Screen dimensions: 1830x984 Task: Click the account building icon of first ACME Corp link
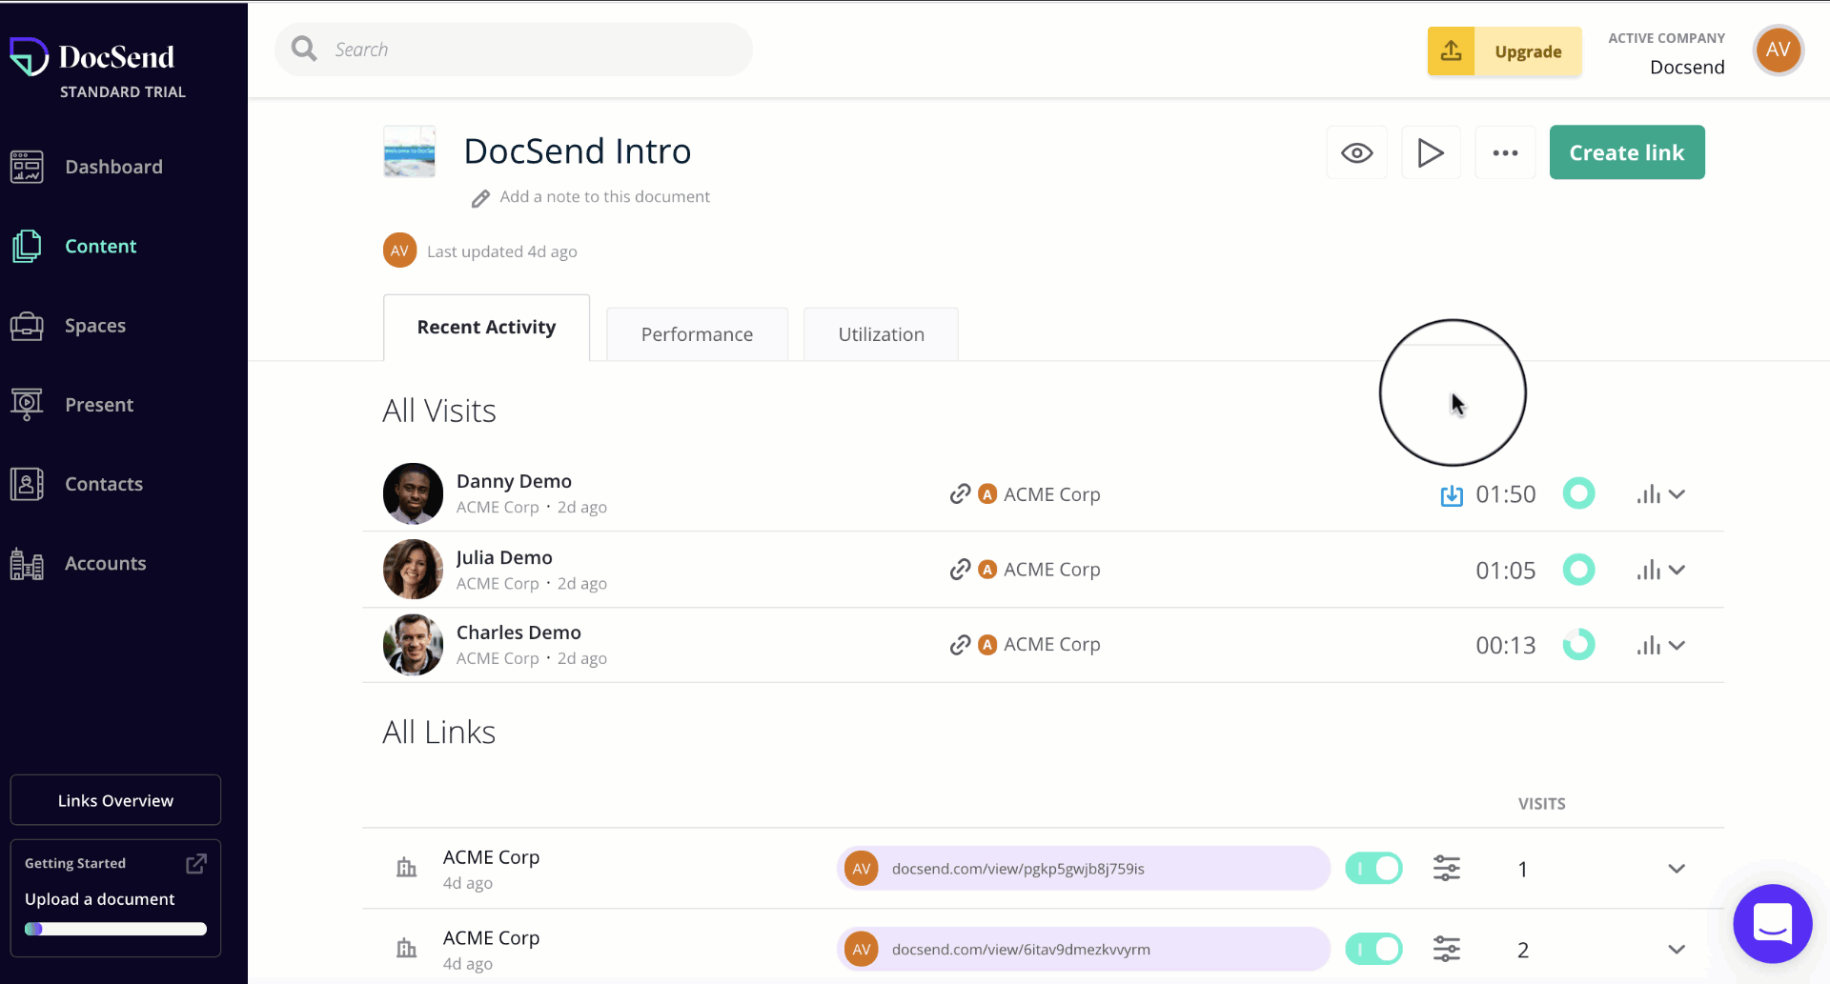[x=407, y=868]
